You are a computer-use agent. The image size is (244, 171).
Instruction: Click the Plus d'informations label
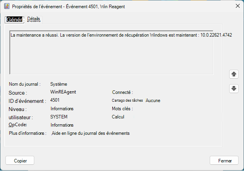28,133
